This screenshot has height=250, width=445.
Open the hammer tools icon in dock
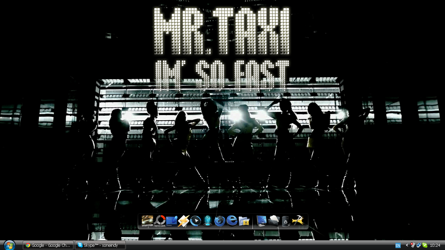pos(298,221)
